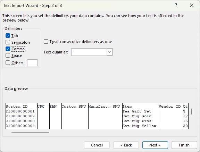This screenshot has width=200, height=152.
Task: Close the Text Import Wizard dialog
Action: tap(192, 5)
